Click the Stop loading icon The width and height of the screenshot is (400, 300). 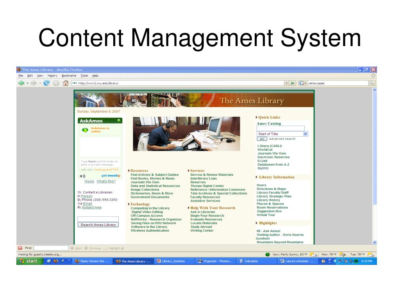pyautogui.click(x=56, y=83)
